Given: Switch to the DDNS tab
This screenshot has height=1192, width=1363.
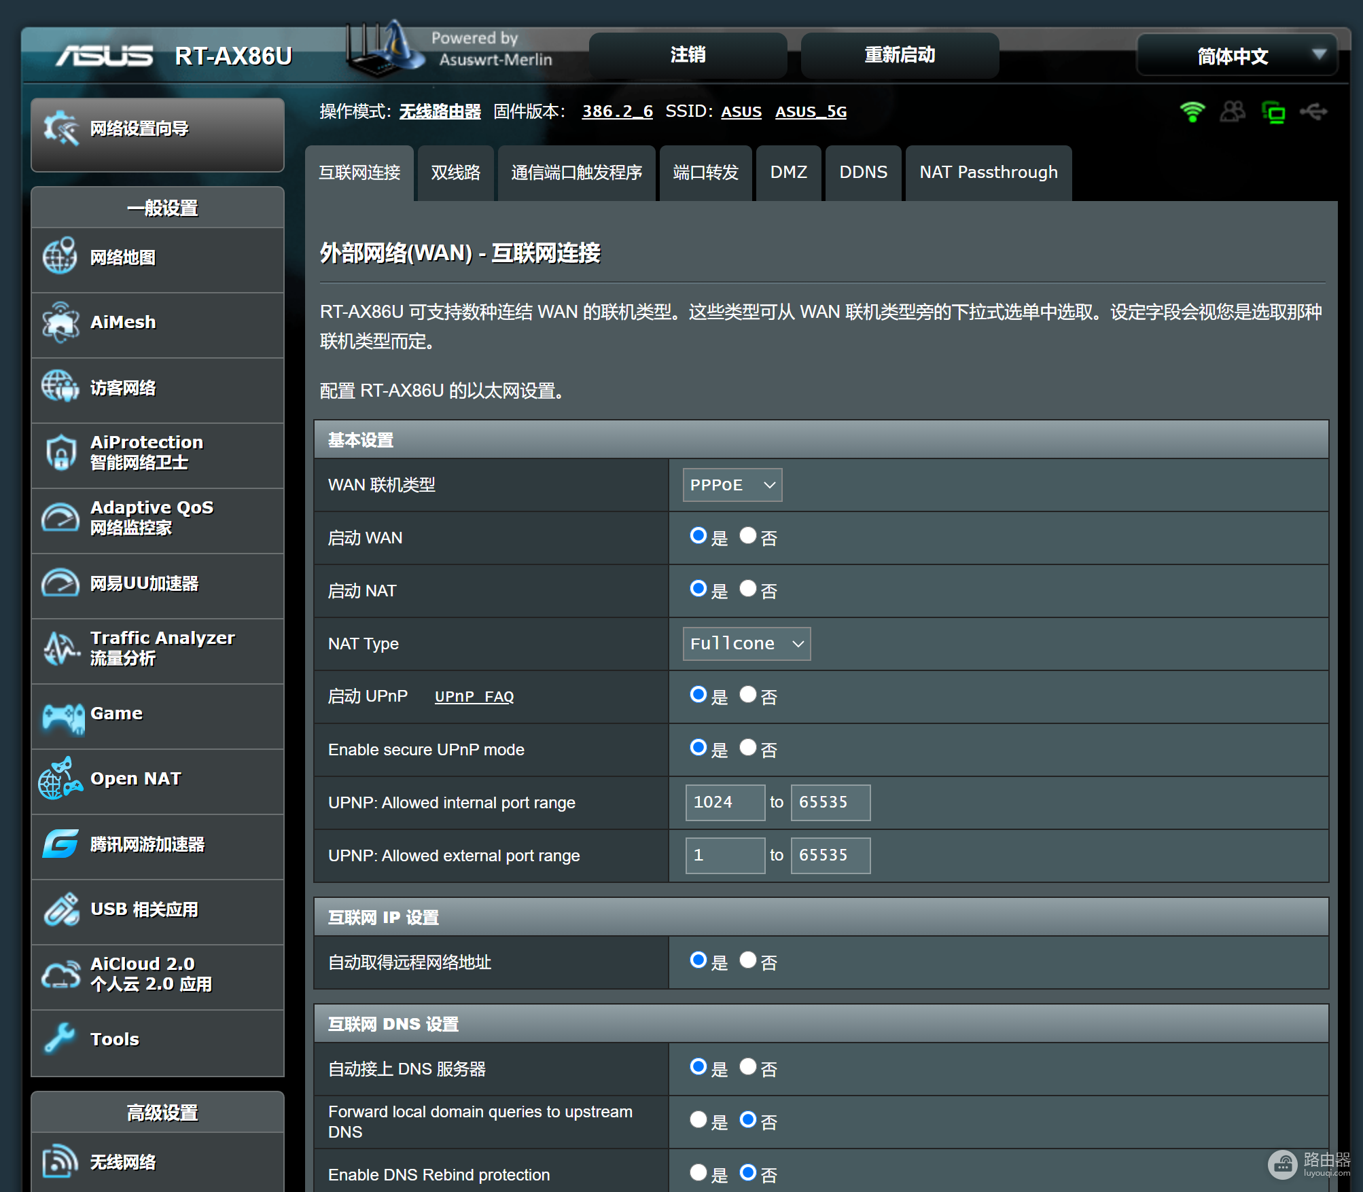Looking at the screenshot, I should pos(863,173).
